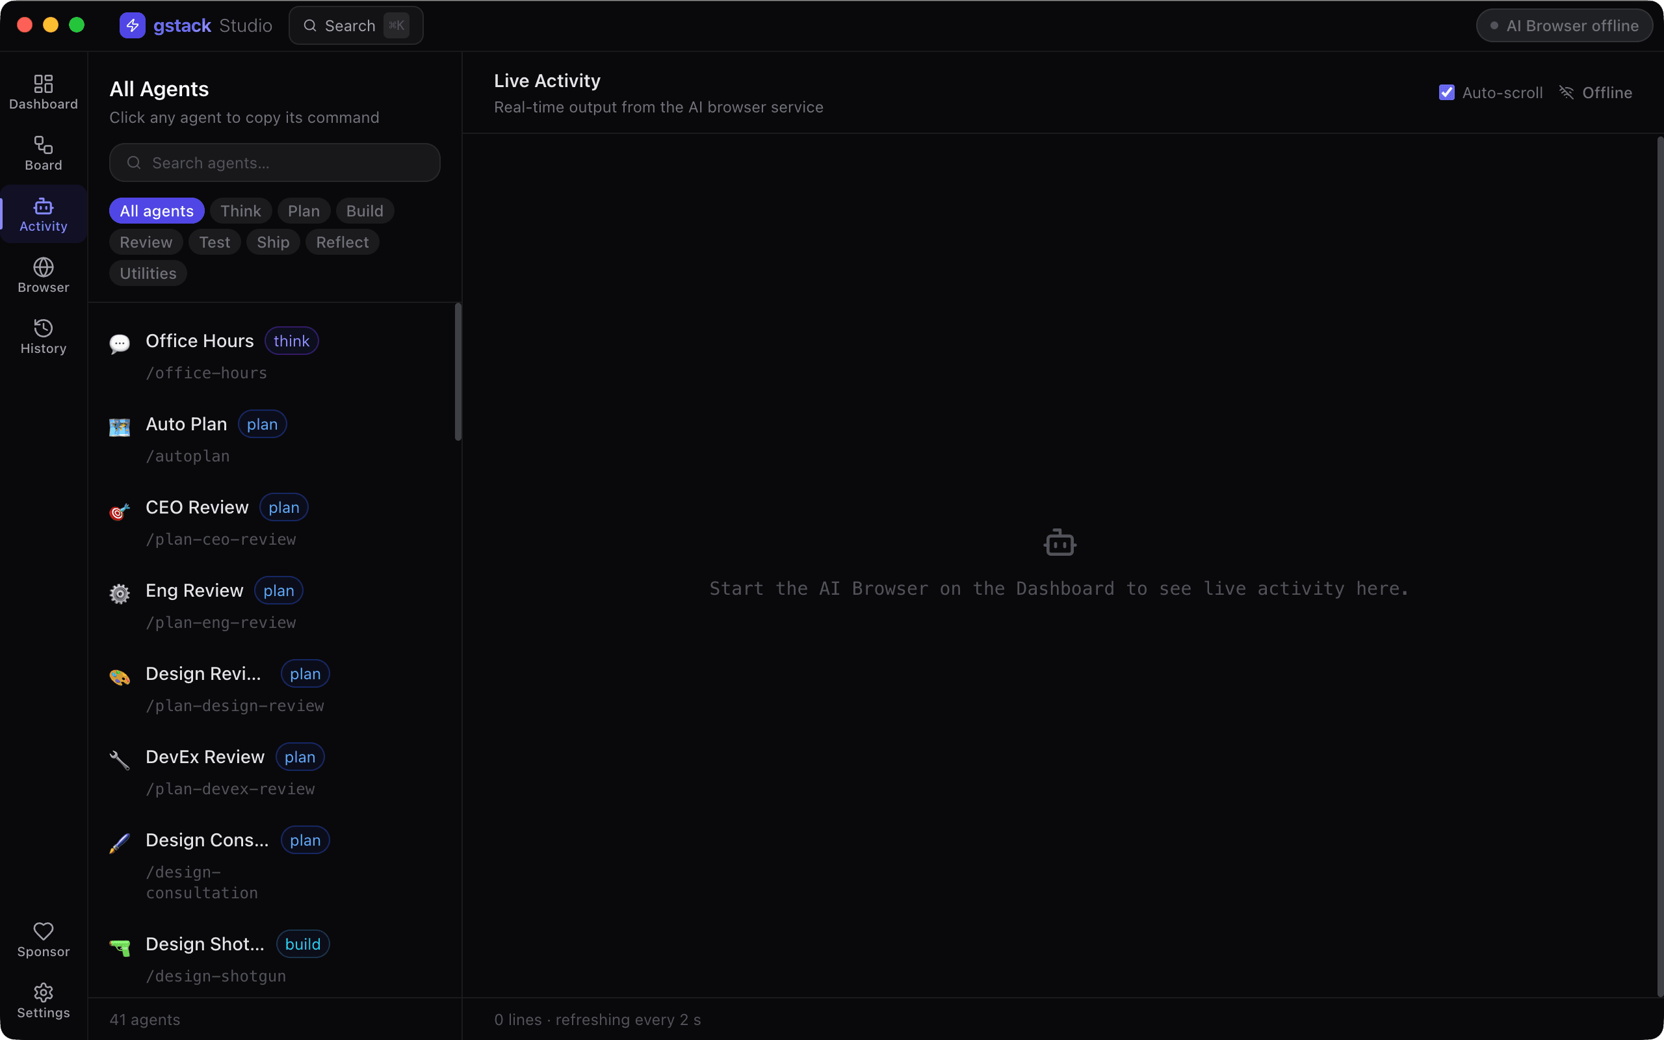
Task: Uncheck the Auto-scroll checkbox
Action: (x=1447, y=92)
